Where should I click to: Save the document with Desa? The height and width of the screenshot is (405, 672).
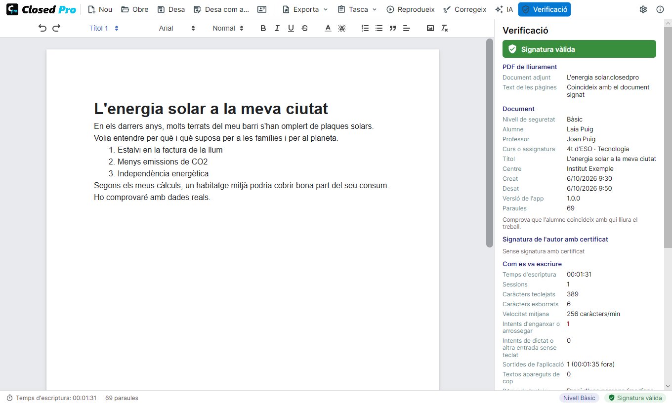pyautogui.click(x=171, y=9)
